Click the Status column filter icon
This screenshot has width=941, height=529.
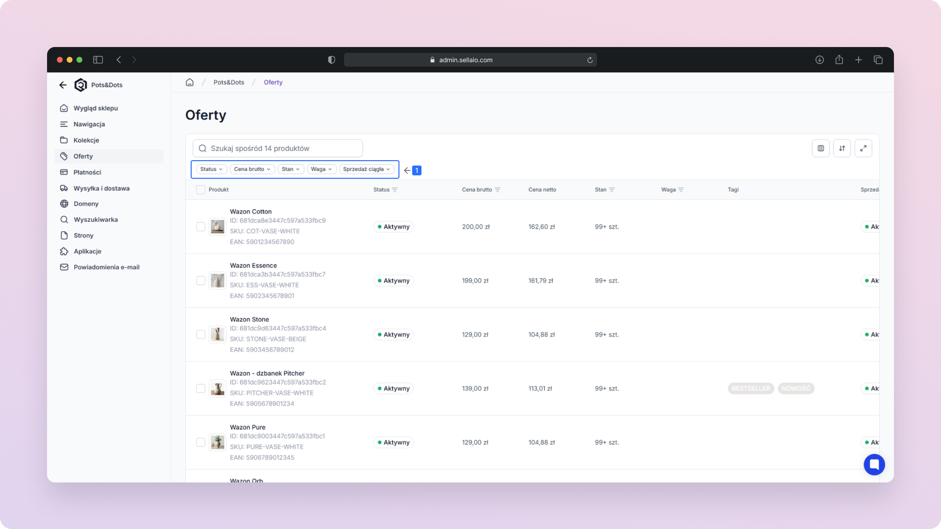pyautogui.click(x=395, y=190)
